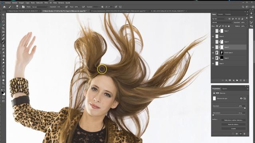255x143 pixels.
Task: Select the Eraser tool
Action: click(x=3, y=52)
